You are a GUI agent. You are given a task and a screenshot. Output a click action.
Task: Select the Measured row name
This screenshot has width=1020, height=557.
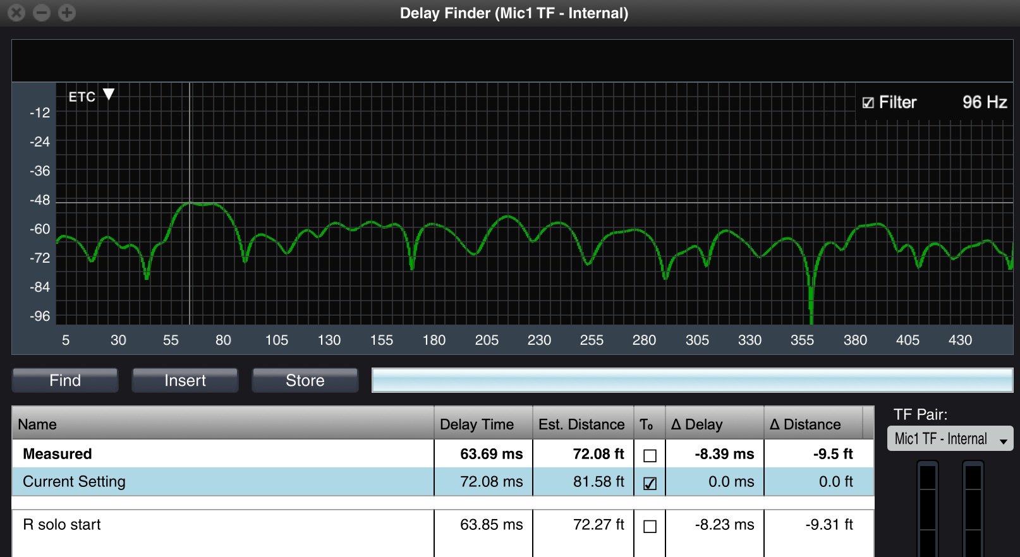58,454
